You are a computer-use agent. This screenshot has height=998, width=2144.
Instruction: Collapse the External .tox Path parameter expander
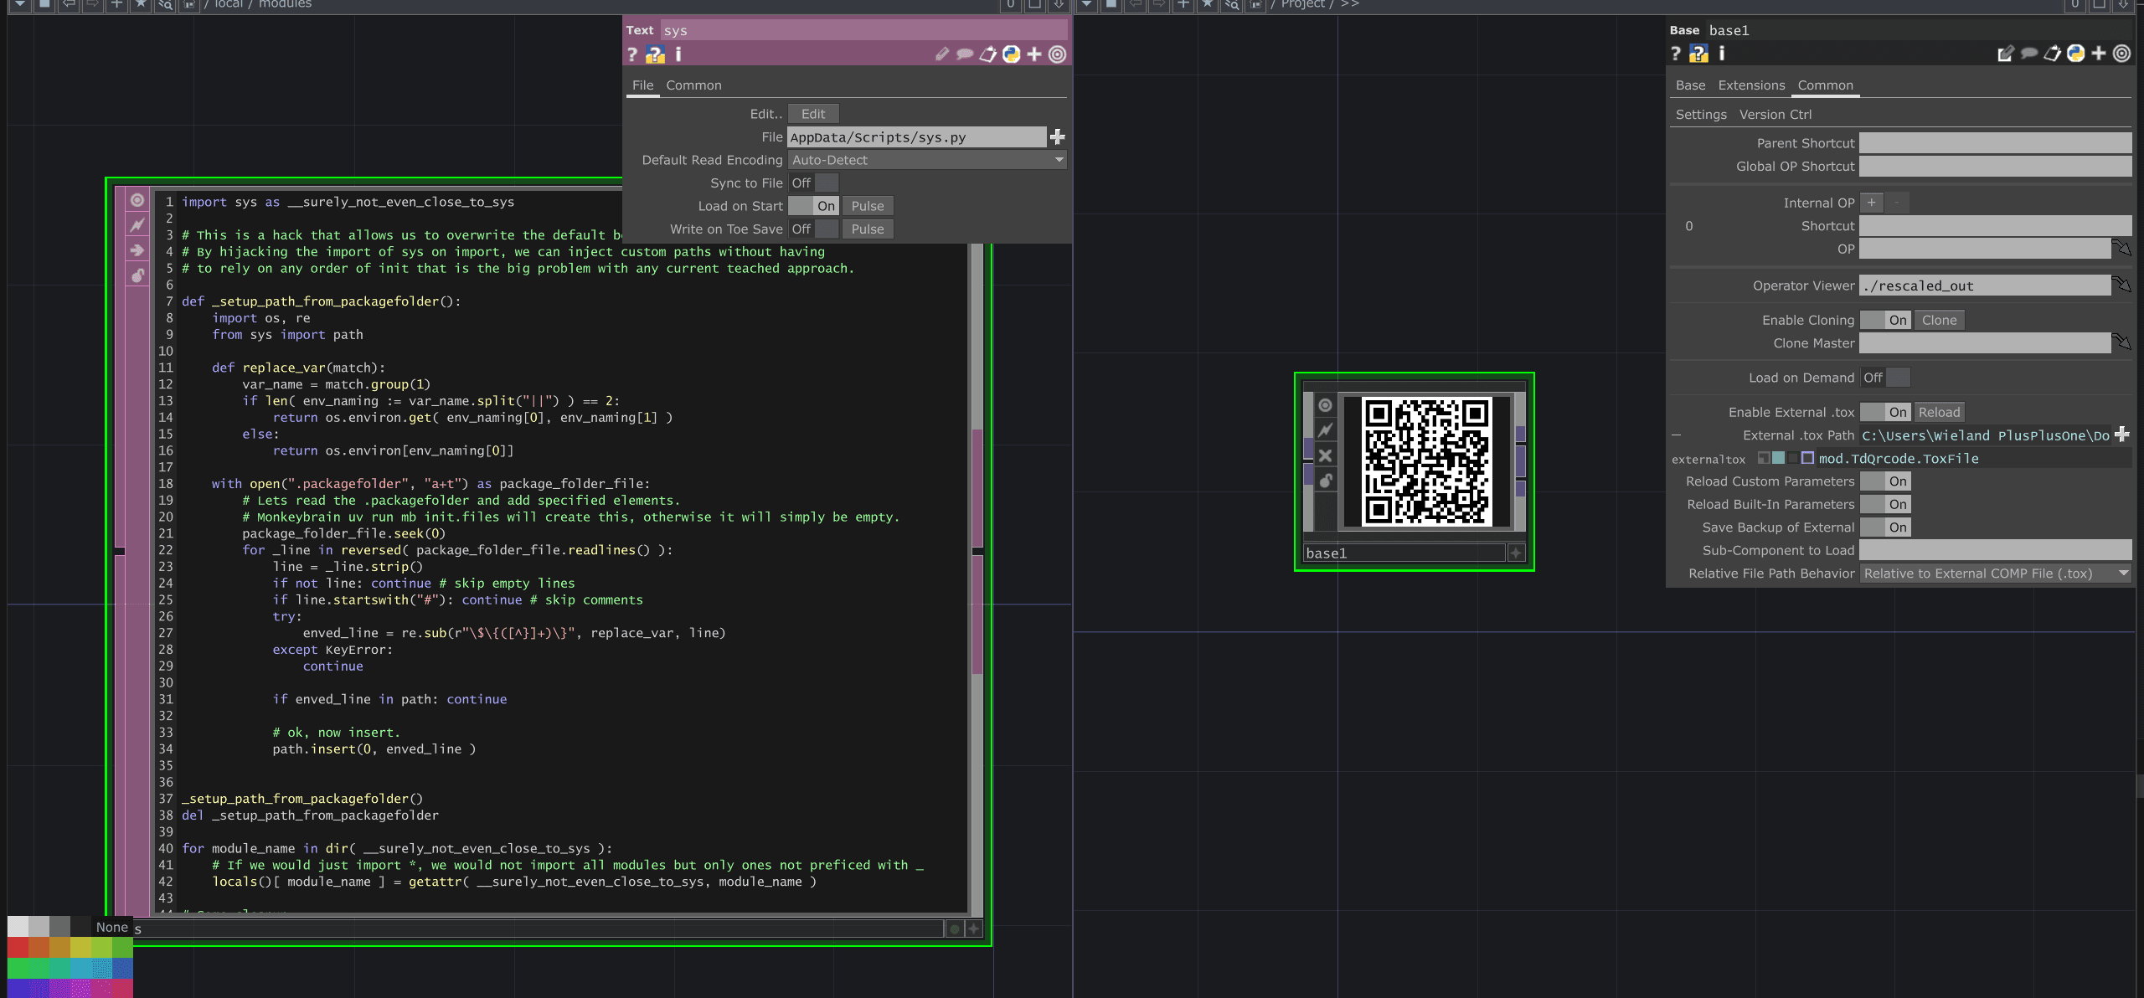(x=1676, y=436)
